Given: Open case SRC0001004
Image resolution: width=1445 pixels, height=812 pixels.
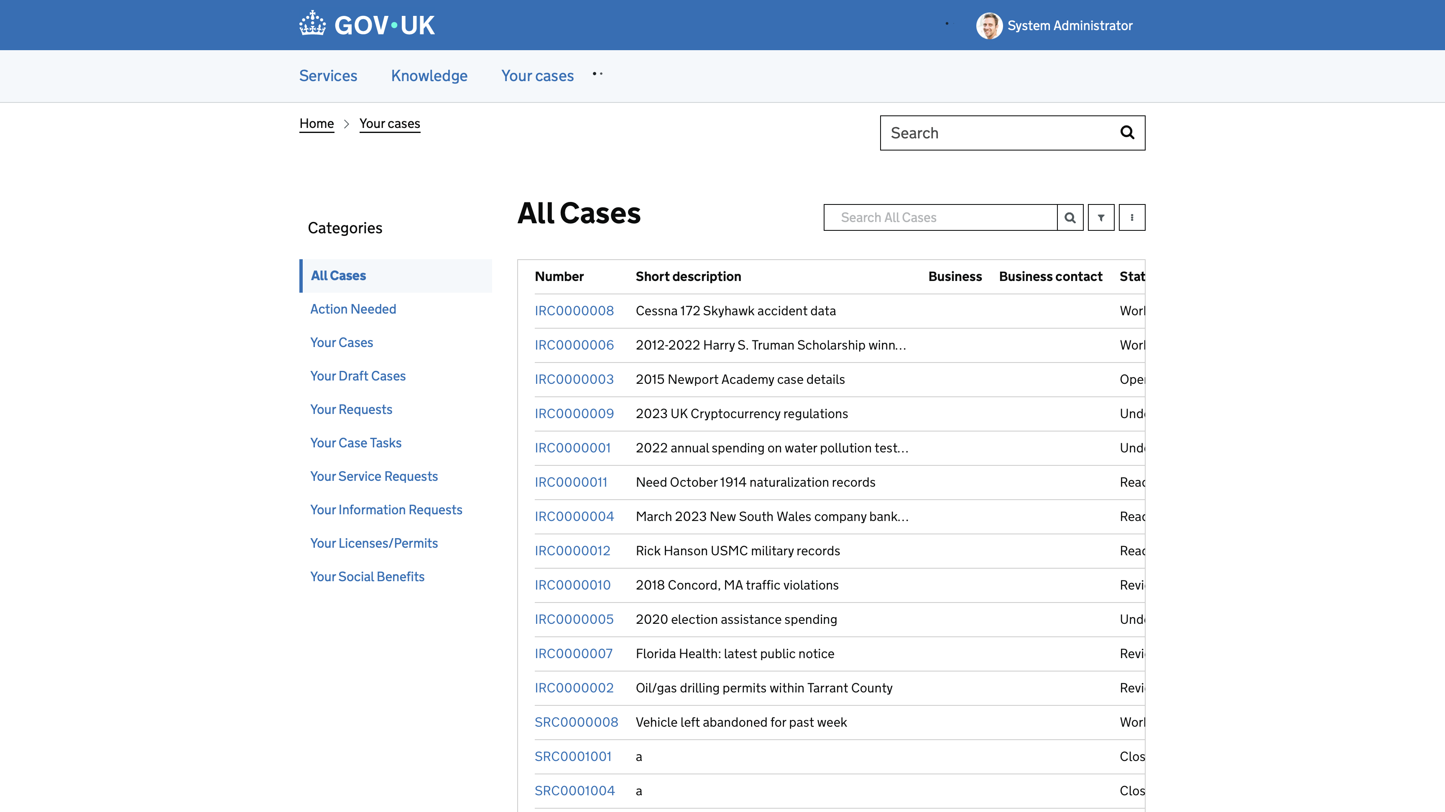Looking at the screenshot, I should [x=574, y=791].
